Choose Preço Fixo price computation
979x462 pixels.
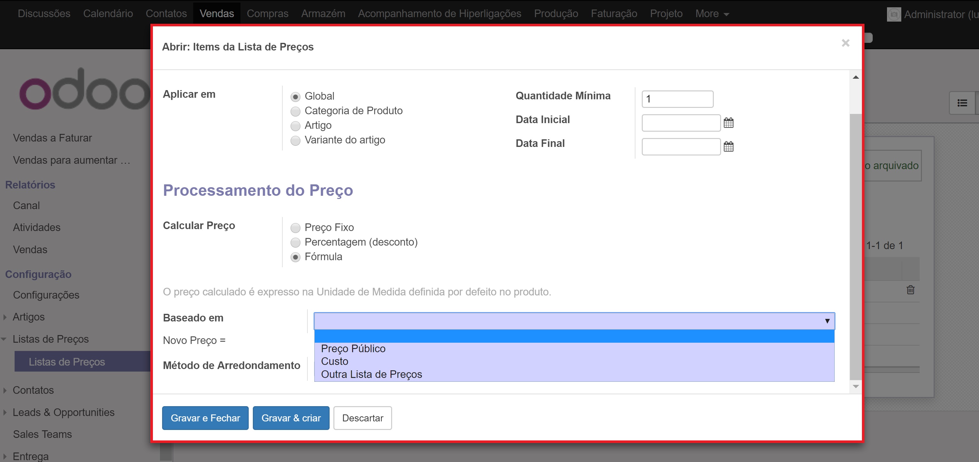(x=295, y=228)
